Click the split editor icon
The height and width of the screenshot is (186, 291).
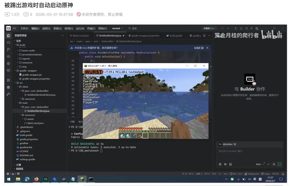204,35
